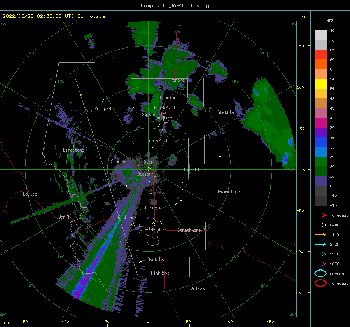350x327 pixels.
Task: Click the 04DK legend label
Action: (x=334, y=225)
